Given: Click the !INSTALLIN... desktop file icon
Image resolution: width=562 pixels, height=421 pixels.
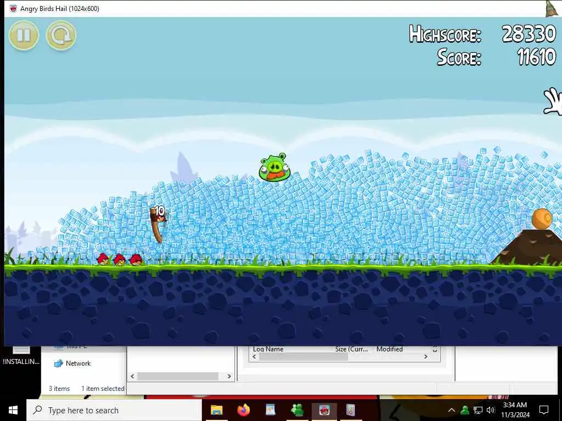Looking at the screenshot, I should coord(21,356).
